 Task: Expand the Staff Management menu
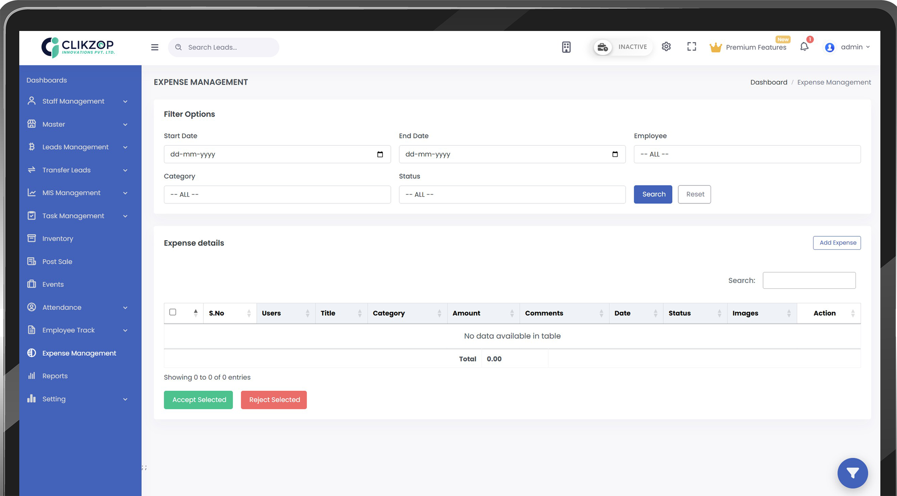[x=73, y=101]
